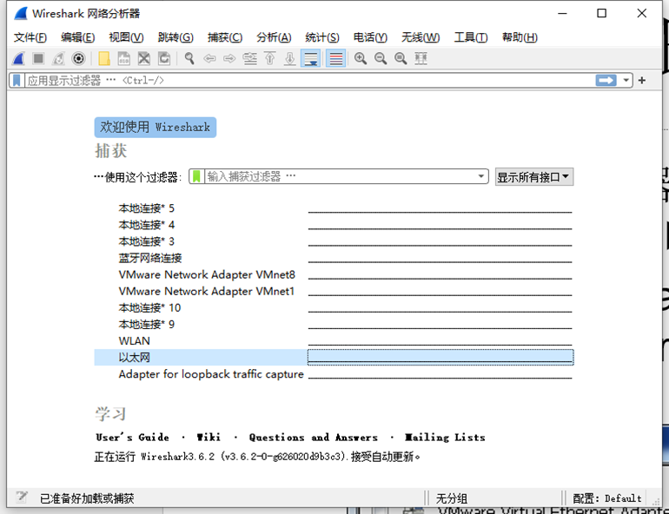Viewport: 669px width, 514px height.
Task: Click the display filter bookmark icon
Action: coord(17,81)
